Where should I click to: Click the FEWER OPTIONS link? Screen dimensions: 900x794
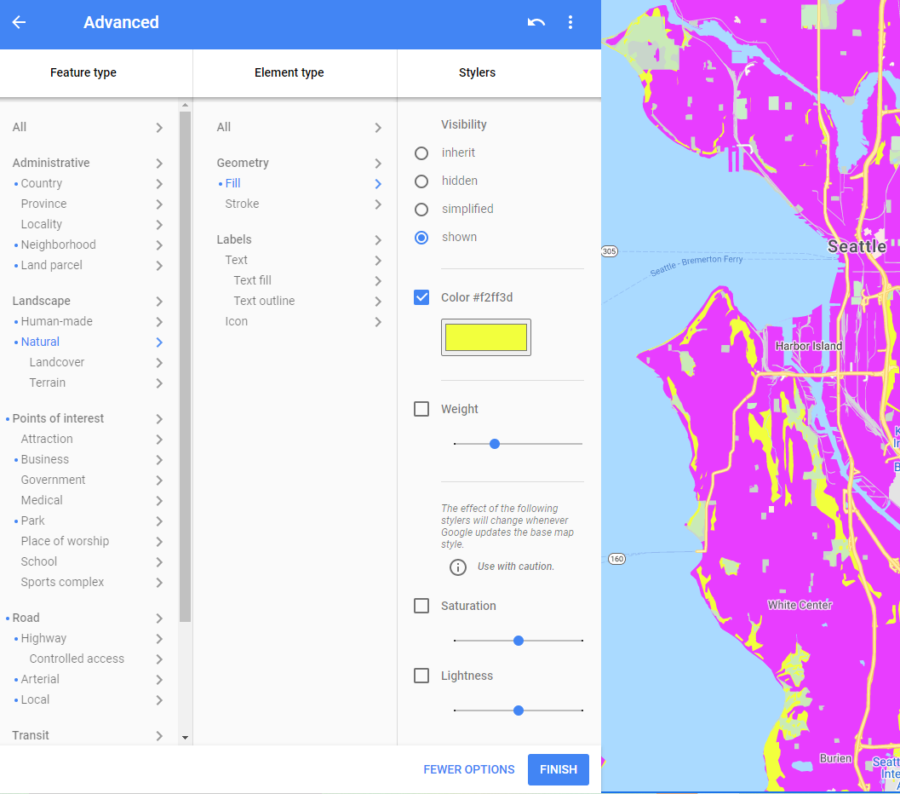(469, 769)
